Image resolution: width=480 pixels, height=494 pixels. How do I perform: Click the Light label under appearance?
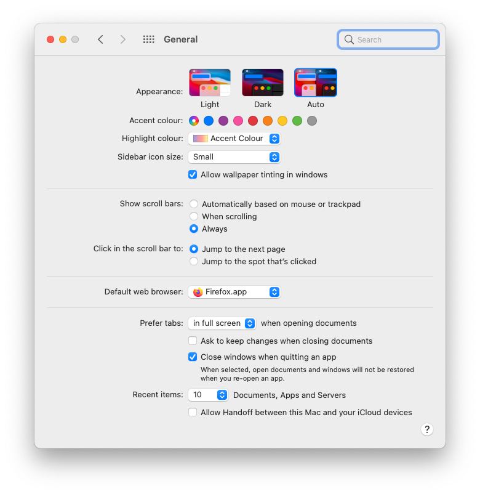(210, 104)
